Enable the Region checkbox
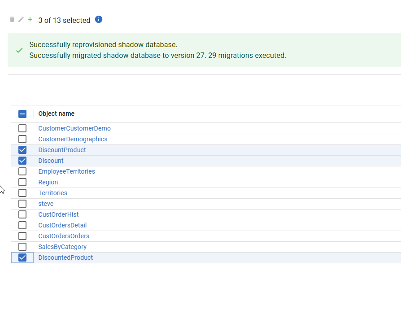This screenshot has width=401, height=310. [x=22, y=182]
